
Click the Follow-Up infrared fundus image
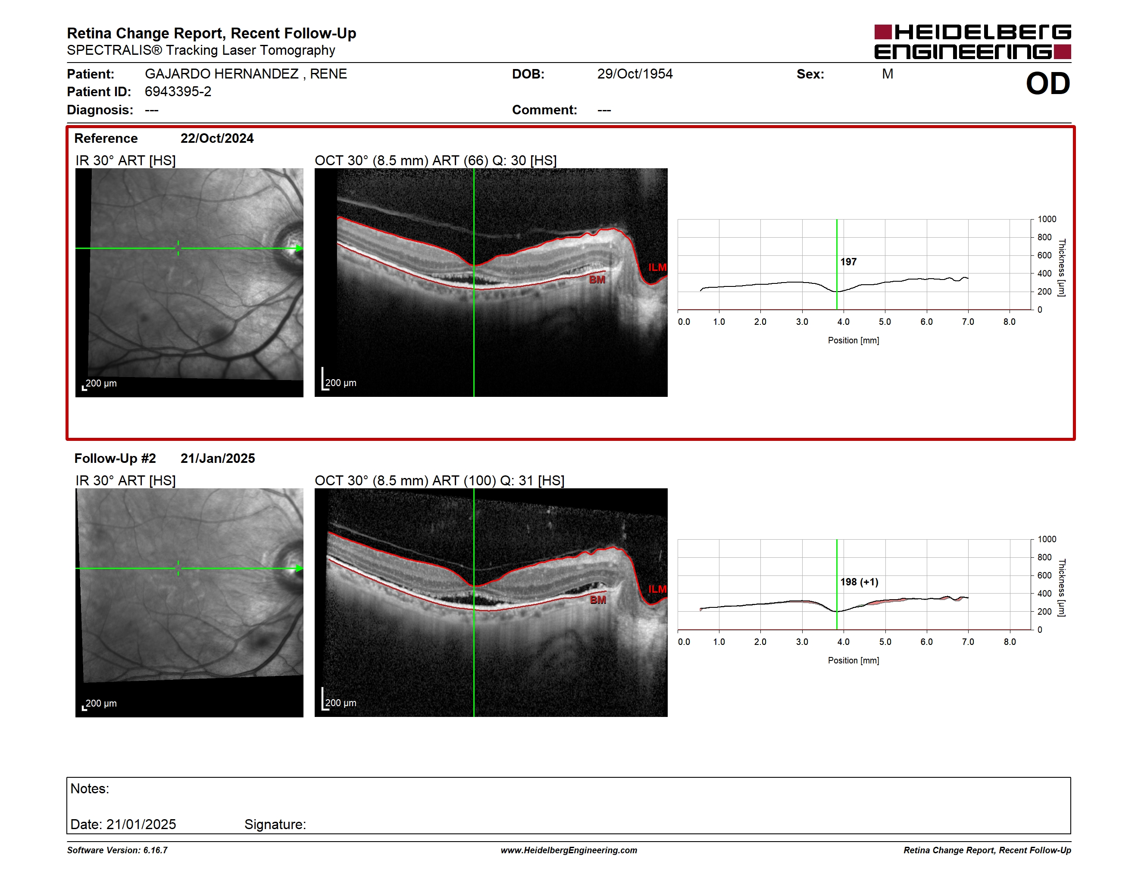pos(189,602)
